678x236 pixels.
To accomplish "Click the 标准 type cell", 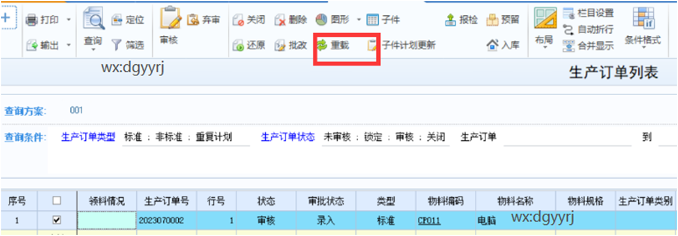I will (385, 221).
